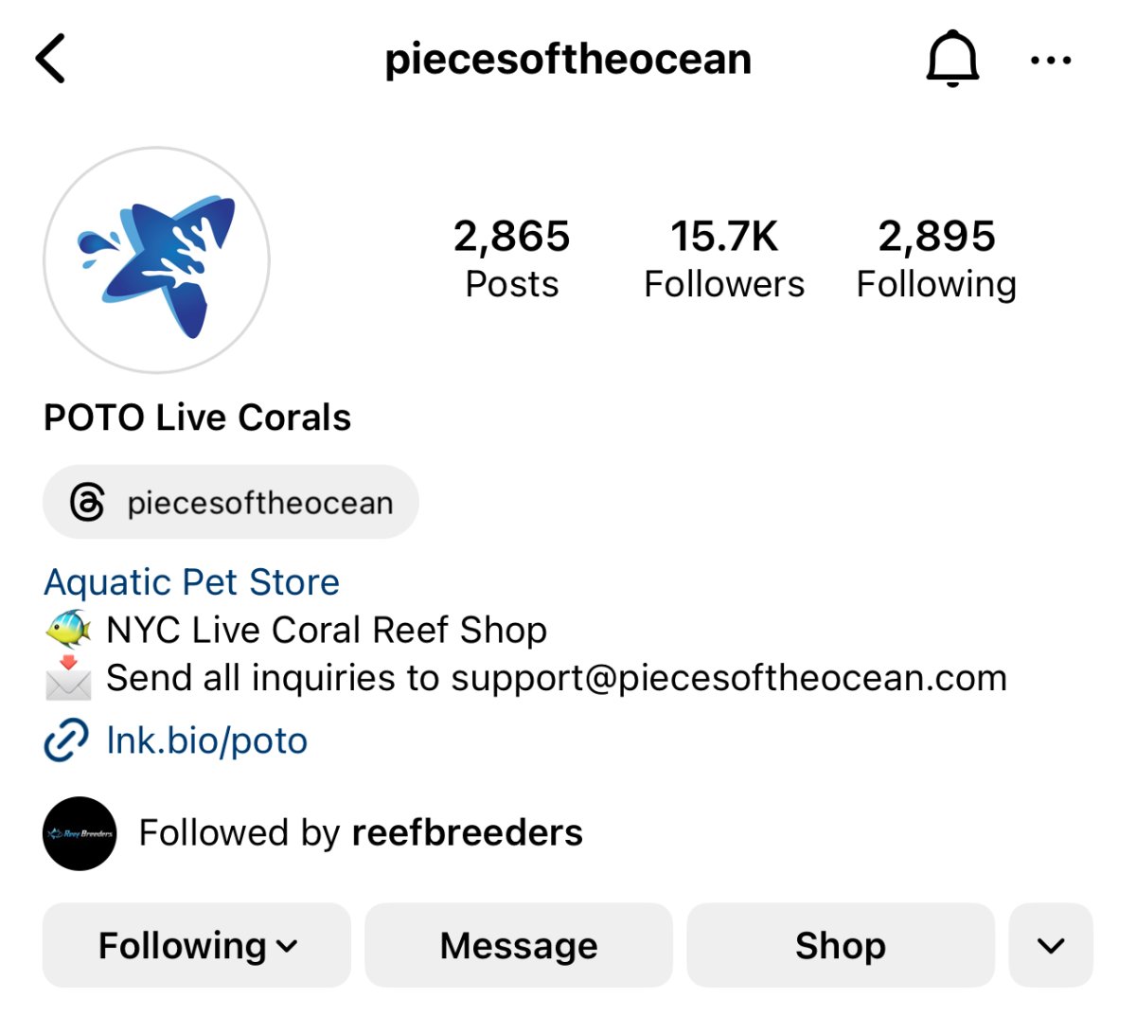Tap the POTO Live Corals name

(x=197, y=418)
